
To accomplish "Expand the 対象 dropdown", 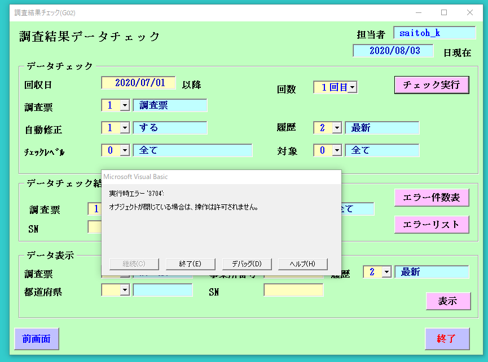I will tap(337, 150).
